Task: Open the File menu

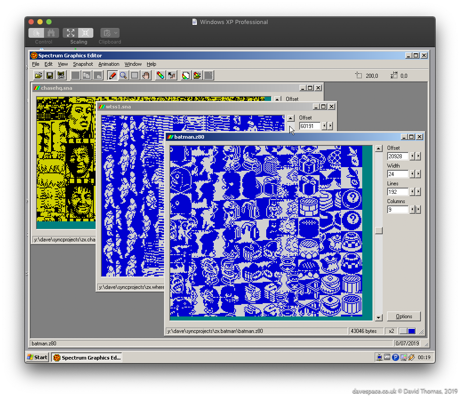Action: (x=36, y=64)
